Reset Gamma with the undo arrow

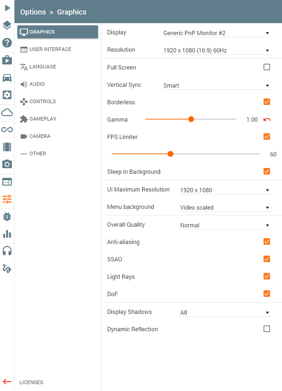pyautogui.click(x=267, y=119)
